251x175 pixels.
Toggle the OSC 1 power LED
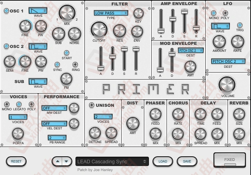(x=6, y=11)
